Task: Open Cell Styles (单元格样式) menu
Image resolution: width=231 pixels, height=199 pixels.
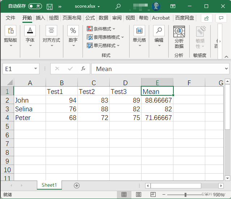Action: tap(103, 45)
